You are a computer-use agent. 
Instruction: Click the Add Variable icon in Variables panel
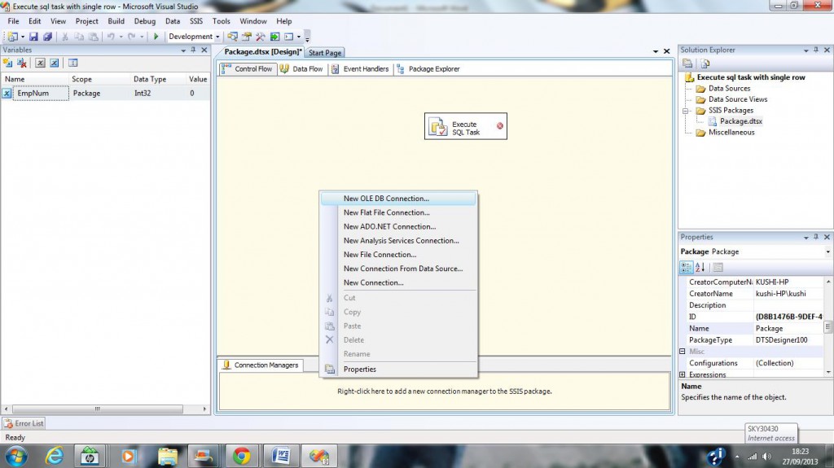[9, 63]
